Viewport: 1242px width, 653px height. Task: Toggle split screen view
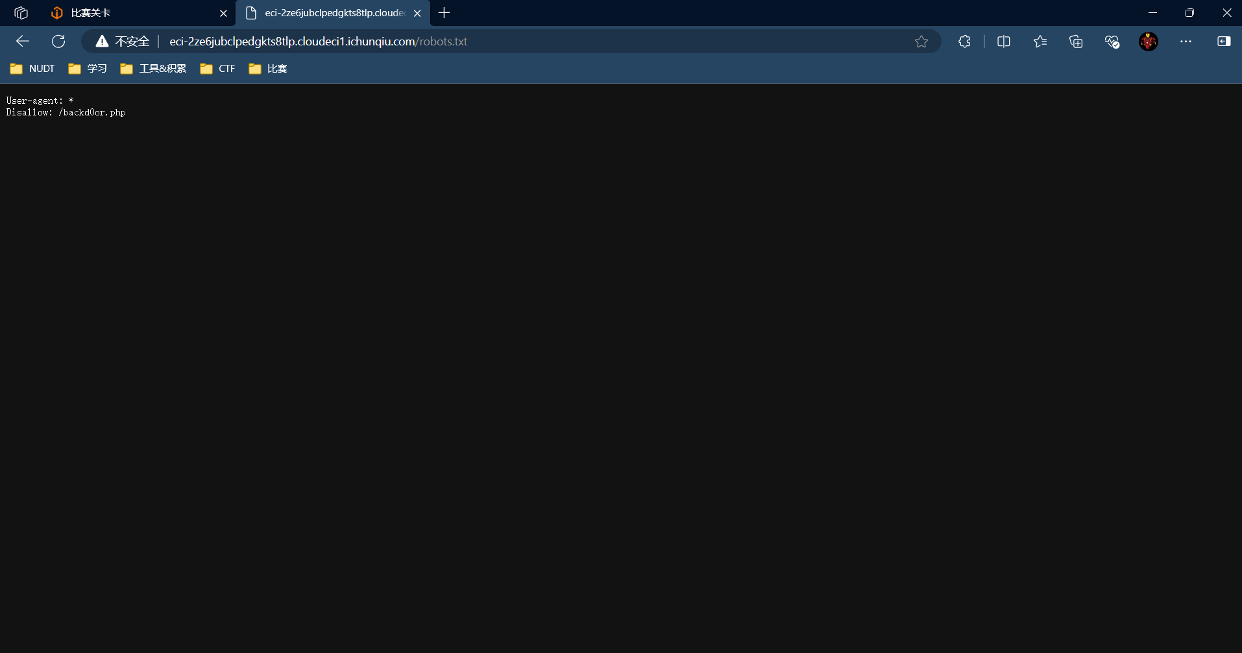[x=1003, y=42]
